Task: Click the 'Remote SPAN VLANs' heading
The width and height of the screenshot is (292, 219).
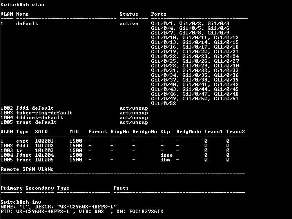Action: coord(27,169)
